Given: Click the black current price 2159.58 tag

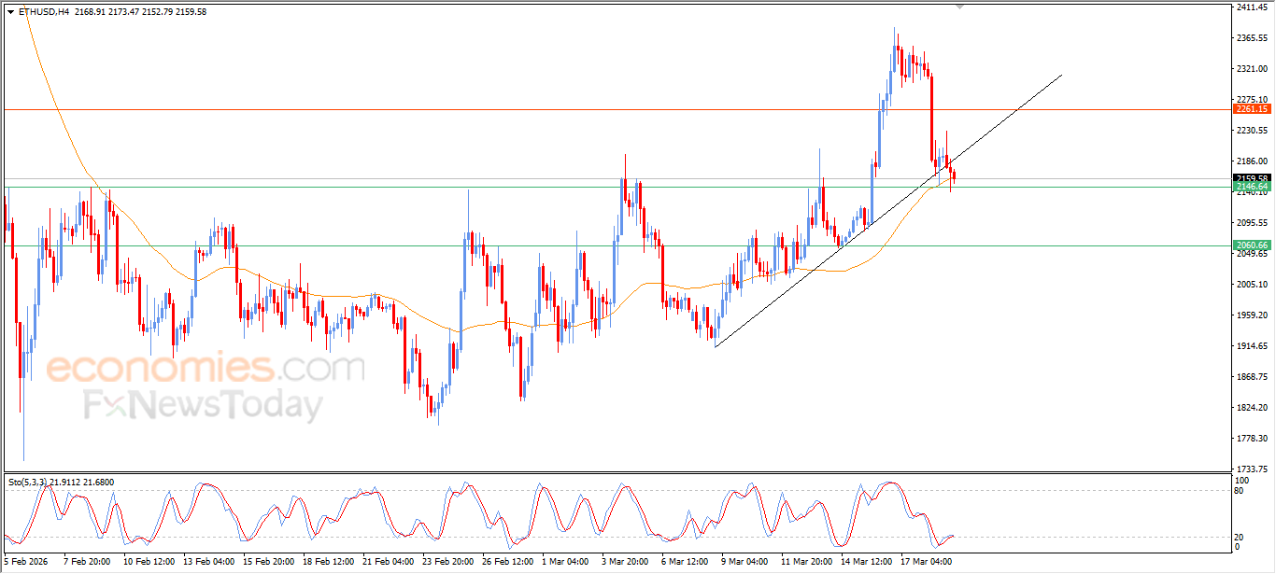Looking at the screenshot, I should 1252,178.
